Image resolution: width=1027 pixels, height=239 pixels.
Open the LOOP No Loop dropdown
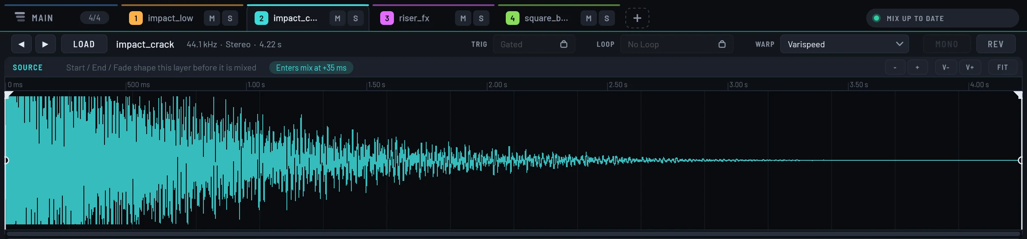point(676,44)
